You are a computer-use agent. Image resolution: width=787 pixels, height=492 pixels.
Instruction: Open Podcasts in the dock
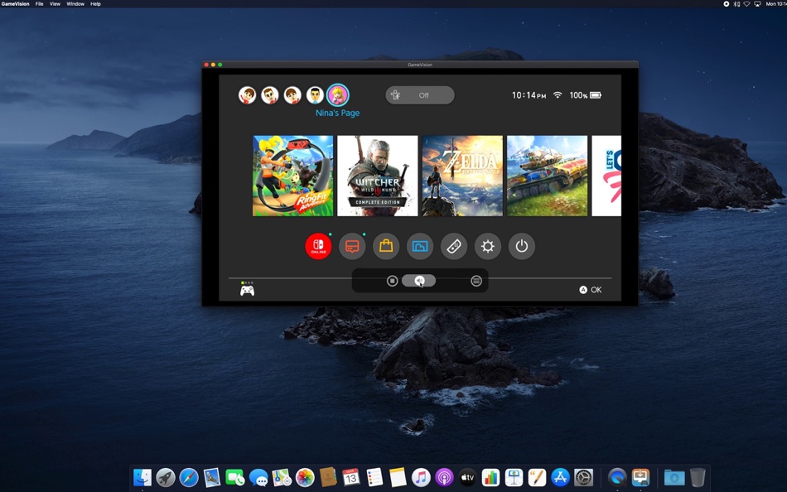point(444,477)
